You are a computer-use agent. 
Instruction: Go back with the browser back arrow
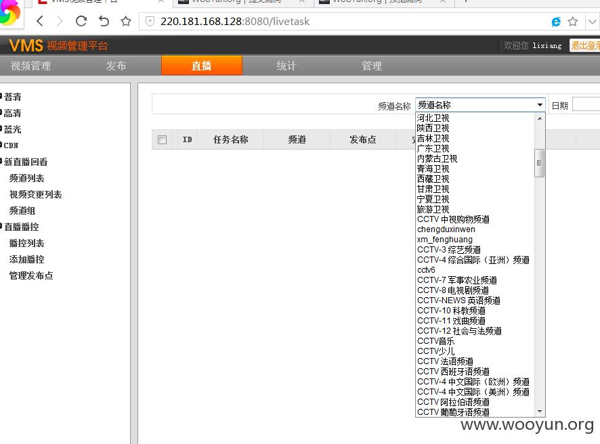[40, 21]
